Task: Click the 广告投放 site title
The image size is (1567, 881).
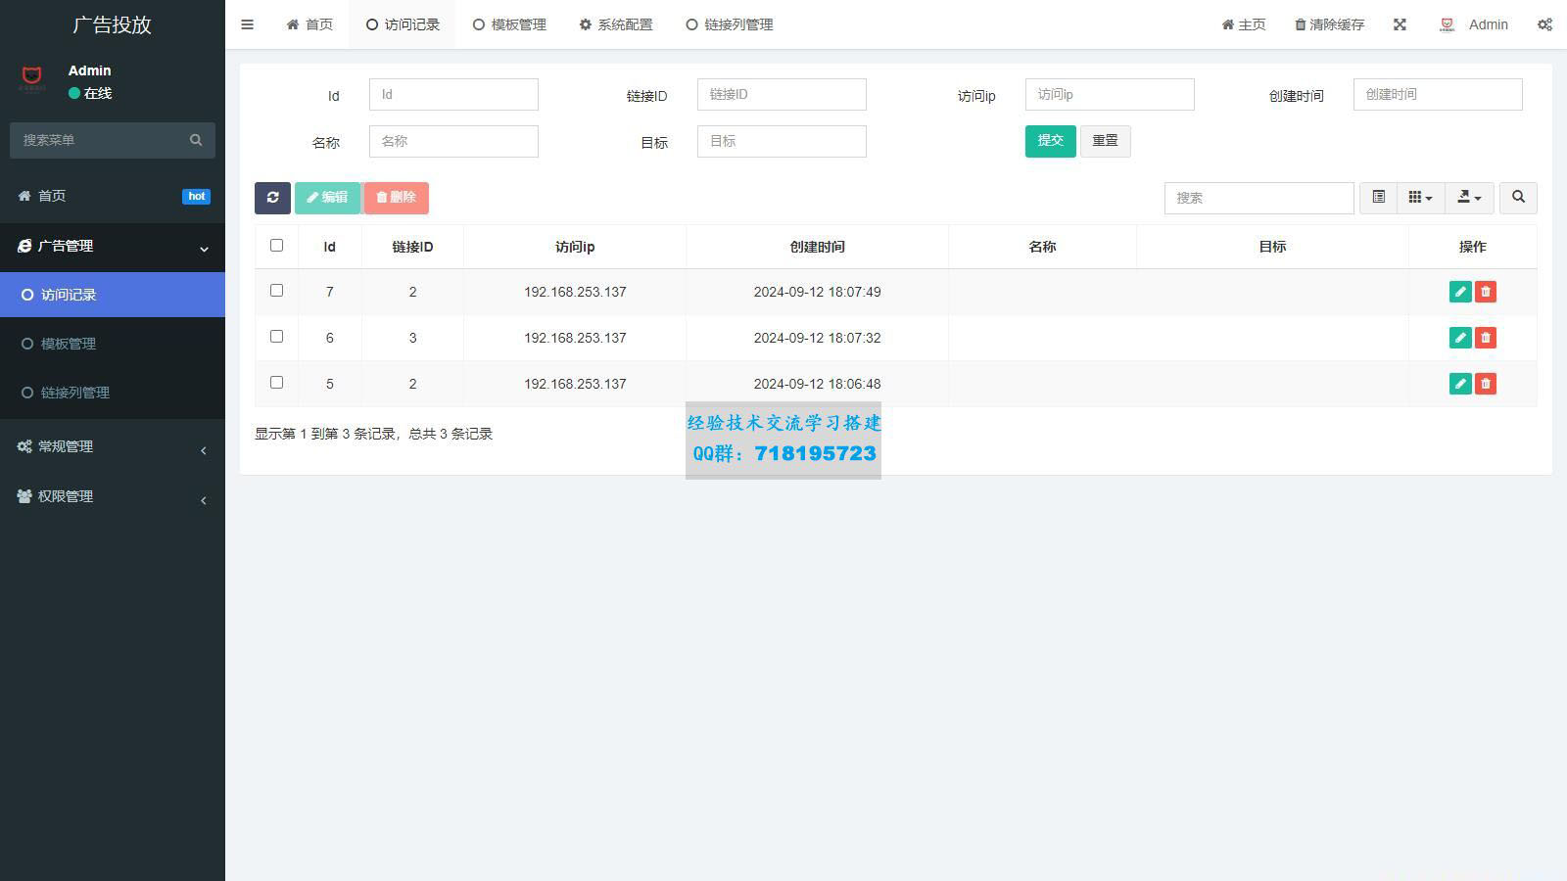Action: pyautogui.click(x=112, y=24)
